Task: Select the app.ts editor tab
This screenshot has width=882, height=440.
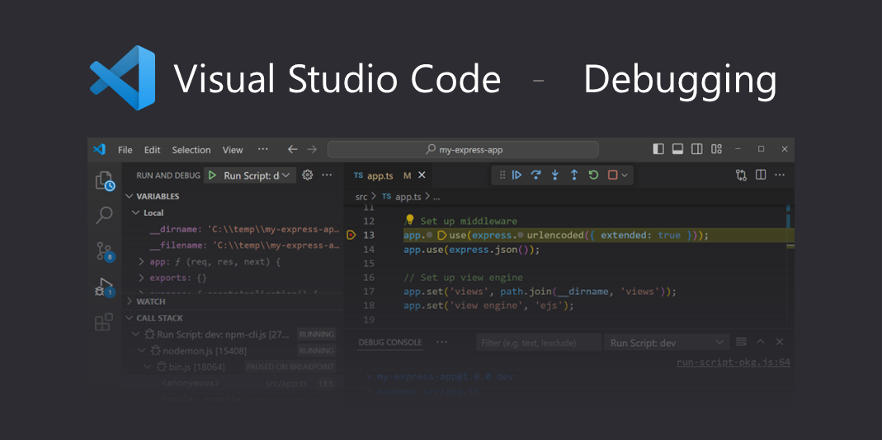Action: 380,176
